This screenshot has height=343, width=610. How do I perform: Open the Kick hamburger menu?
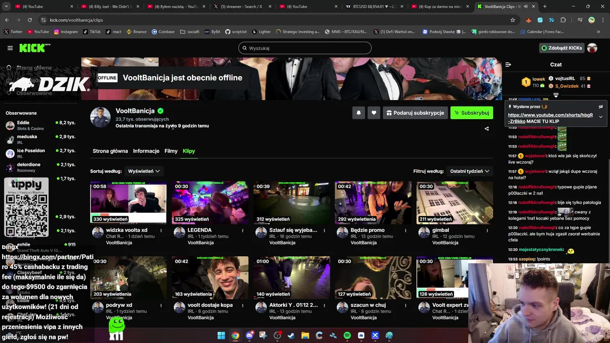pos(10,48)
